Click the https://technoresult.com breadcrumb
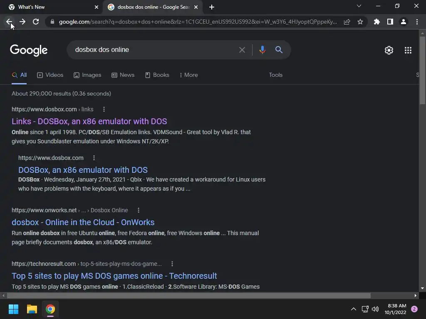426x319 pixels. (x=44, y=264)
